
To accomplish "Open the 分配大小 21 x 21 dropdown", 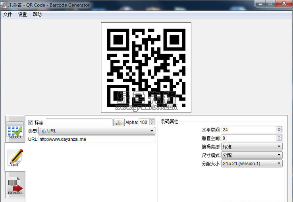I will 252,163.
